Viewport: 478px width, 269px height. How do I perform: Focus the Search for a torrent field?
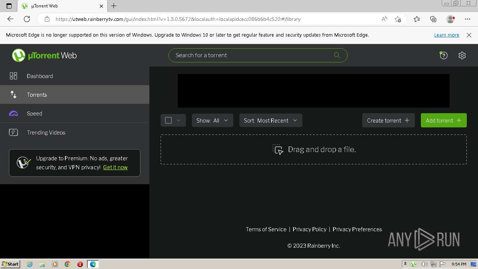pyautogui.click(x=258, y=55)
